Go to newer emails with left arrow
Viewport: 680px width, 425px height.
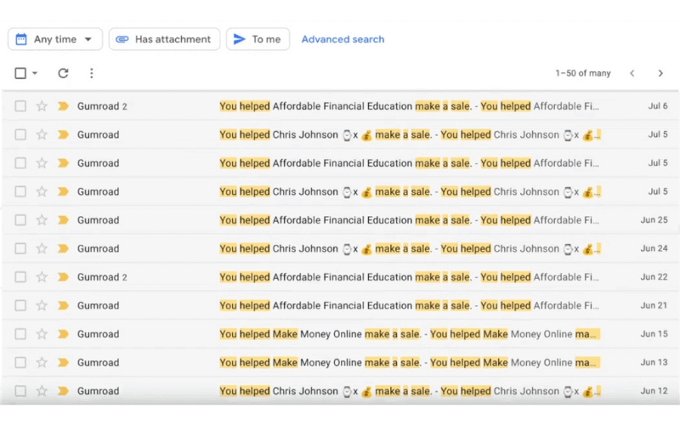(x=632, y=73)
